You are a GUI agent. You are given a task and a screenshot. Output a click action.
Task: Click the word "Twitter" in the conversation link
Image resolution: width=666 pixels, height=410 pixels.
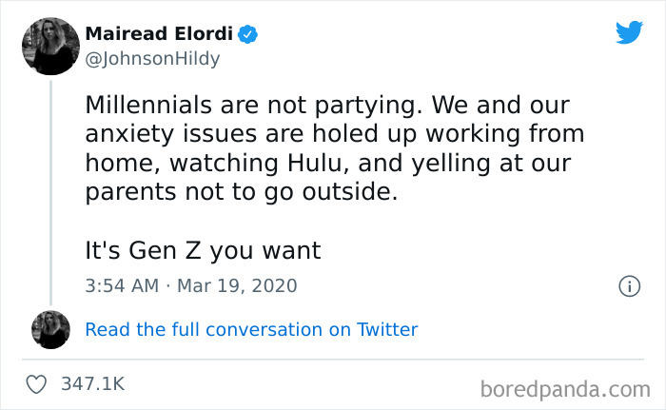[387, 330]
